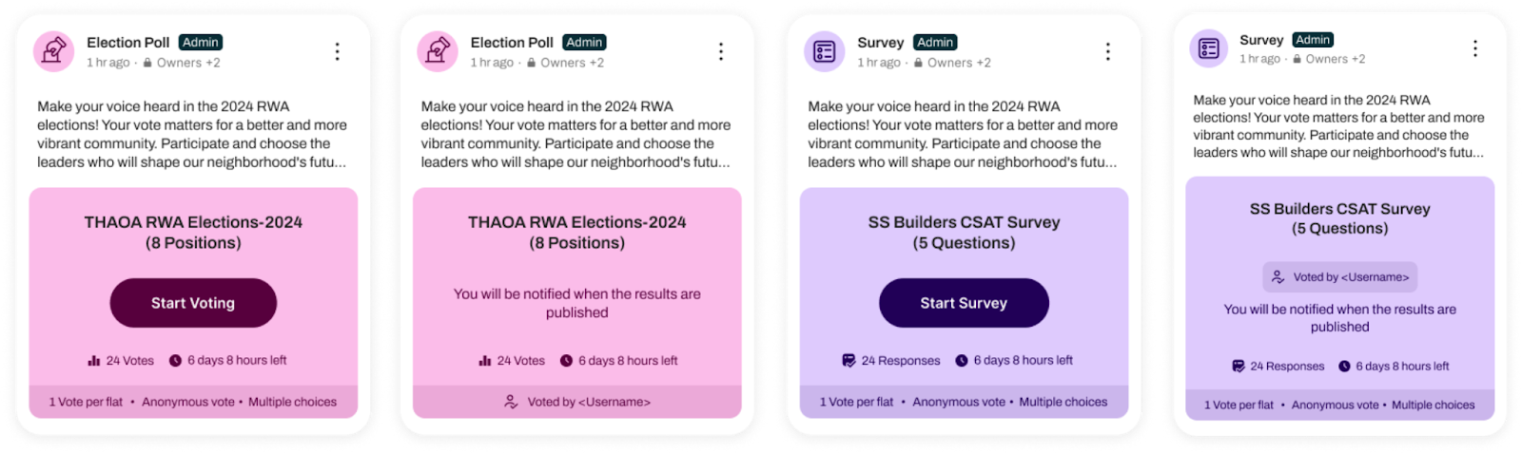Click ballot avatar icon of first Election Poll

[x=54, y=51]
